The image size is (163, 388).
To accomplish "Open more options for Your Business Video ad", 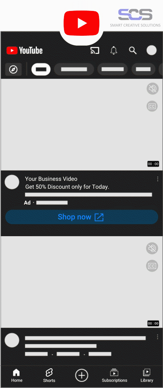I will [158, 179].
